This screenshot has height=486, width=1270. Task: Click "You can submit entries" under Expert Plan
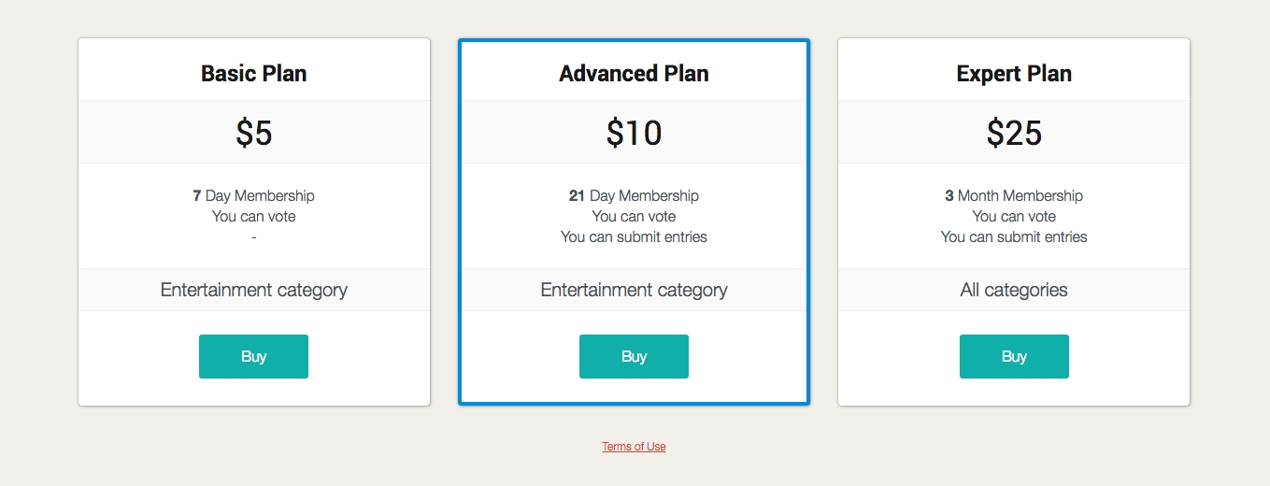[x=1014, y=236]
